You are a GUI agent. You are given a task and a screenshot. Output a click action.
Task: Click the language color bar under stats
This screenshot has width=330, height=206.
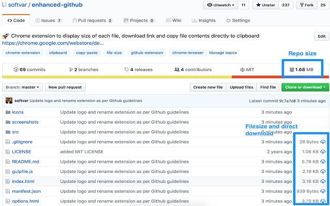(x=166, y=77)
